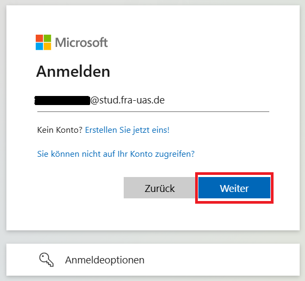The width and height of the screenshot is (305, 281).
Task: Click empty space right of Anmeldeoptionen
Action: coord(222,260)
